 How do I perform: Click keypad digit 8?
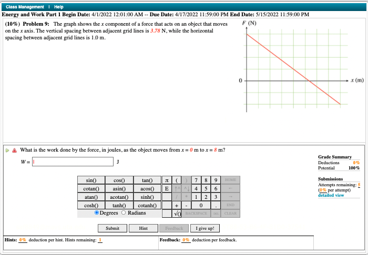(206, 180)
